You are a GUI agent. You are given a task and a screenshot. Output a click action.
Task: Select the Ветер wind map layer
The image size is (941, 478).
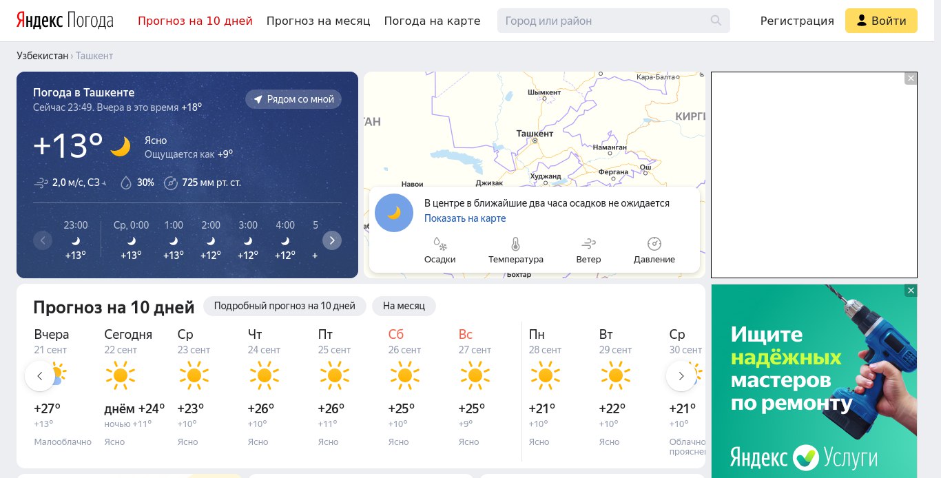click(x=588, y=251)
